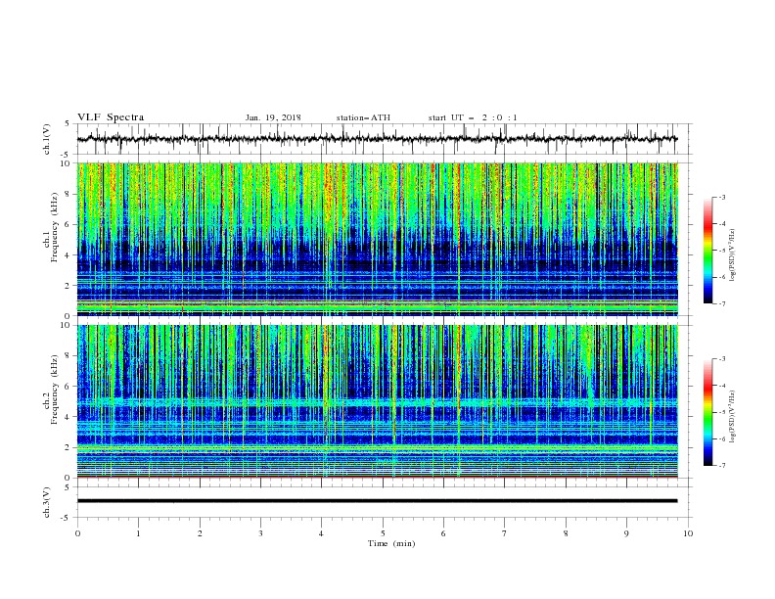Click the "5" voltage tick of ch.1 waveform
Screen dimensions: 775x599
pos(68,124)
